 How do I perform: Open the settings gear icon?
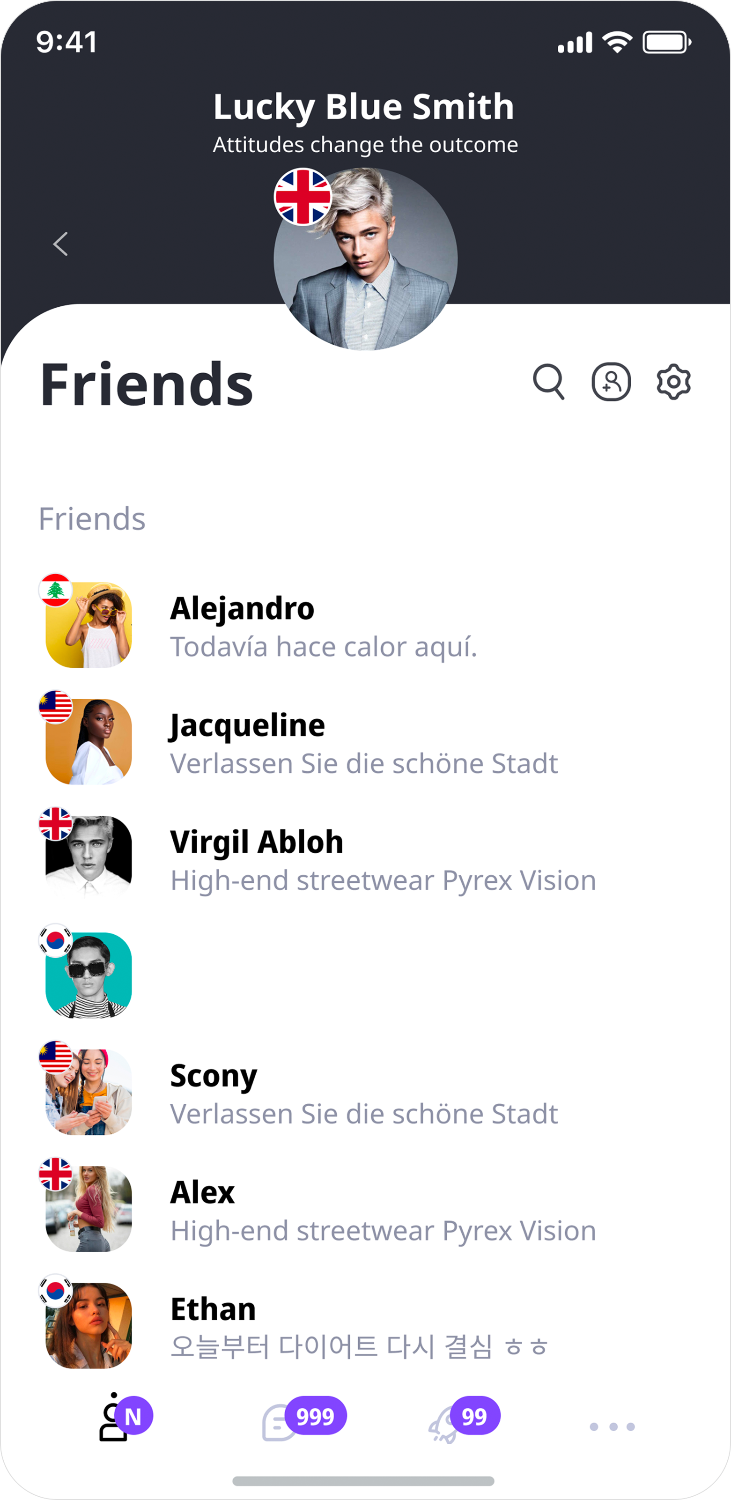[x=673, y=382]
